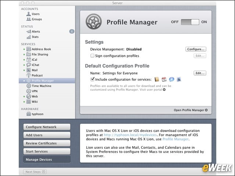Open the typhoon.local/mydevices link

(130, 135)
